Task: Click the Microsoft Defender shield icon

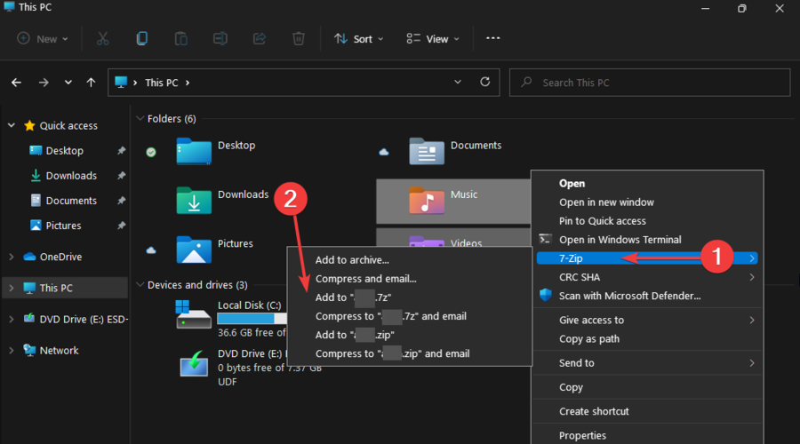Action: coord(546,295)
